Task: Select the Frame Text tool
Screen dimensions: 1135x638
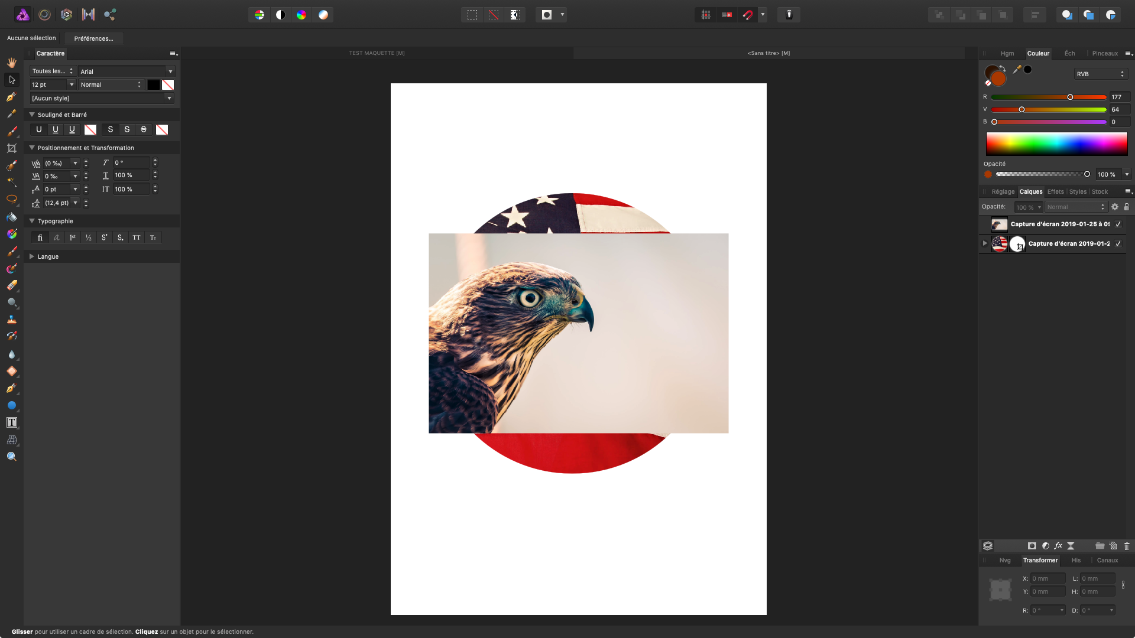Action: [x=11, y=422]
